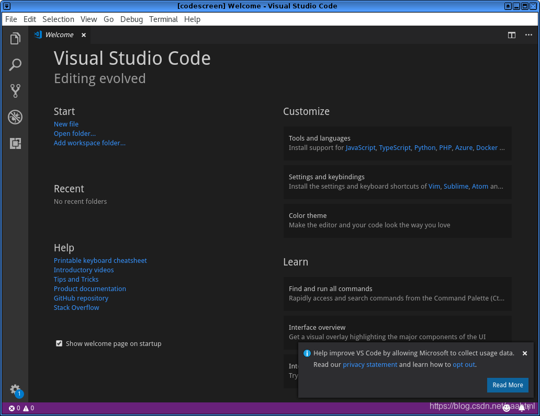The width and height of the screenshot is (540, 416).
Task: Open the Explorer view in activity bar
Action: pos(15,39)
